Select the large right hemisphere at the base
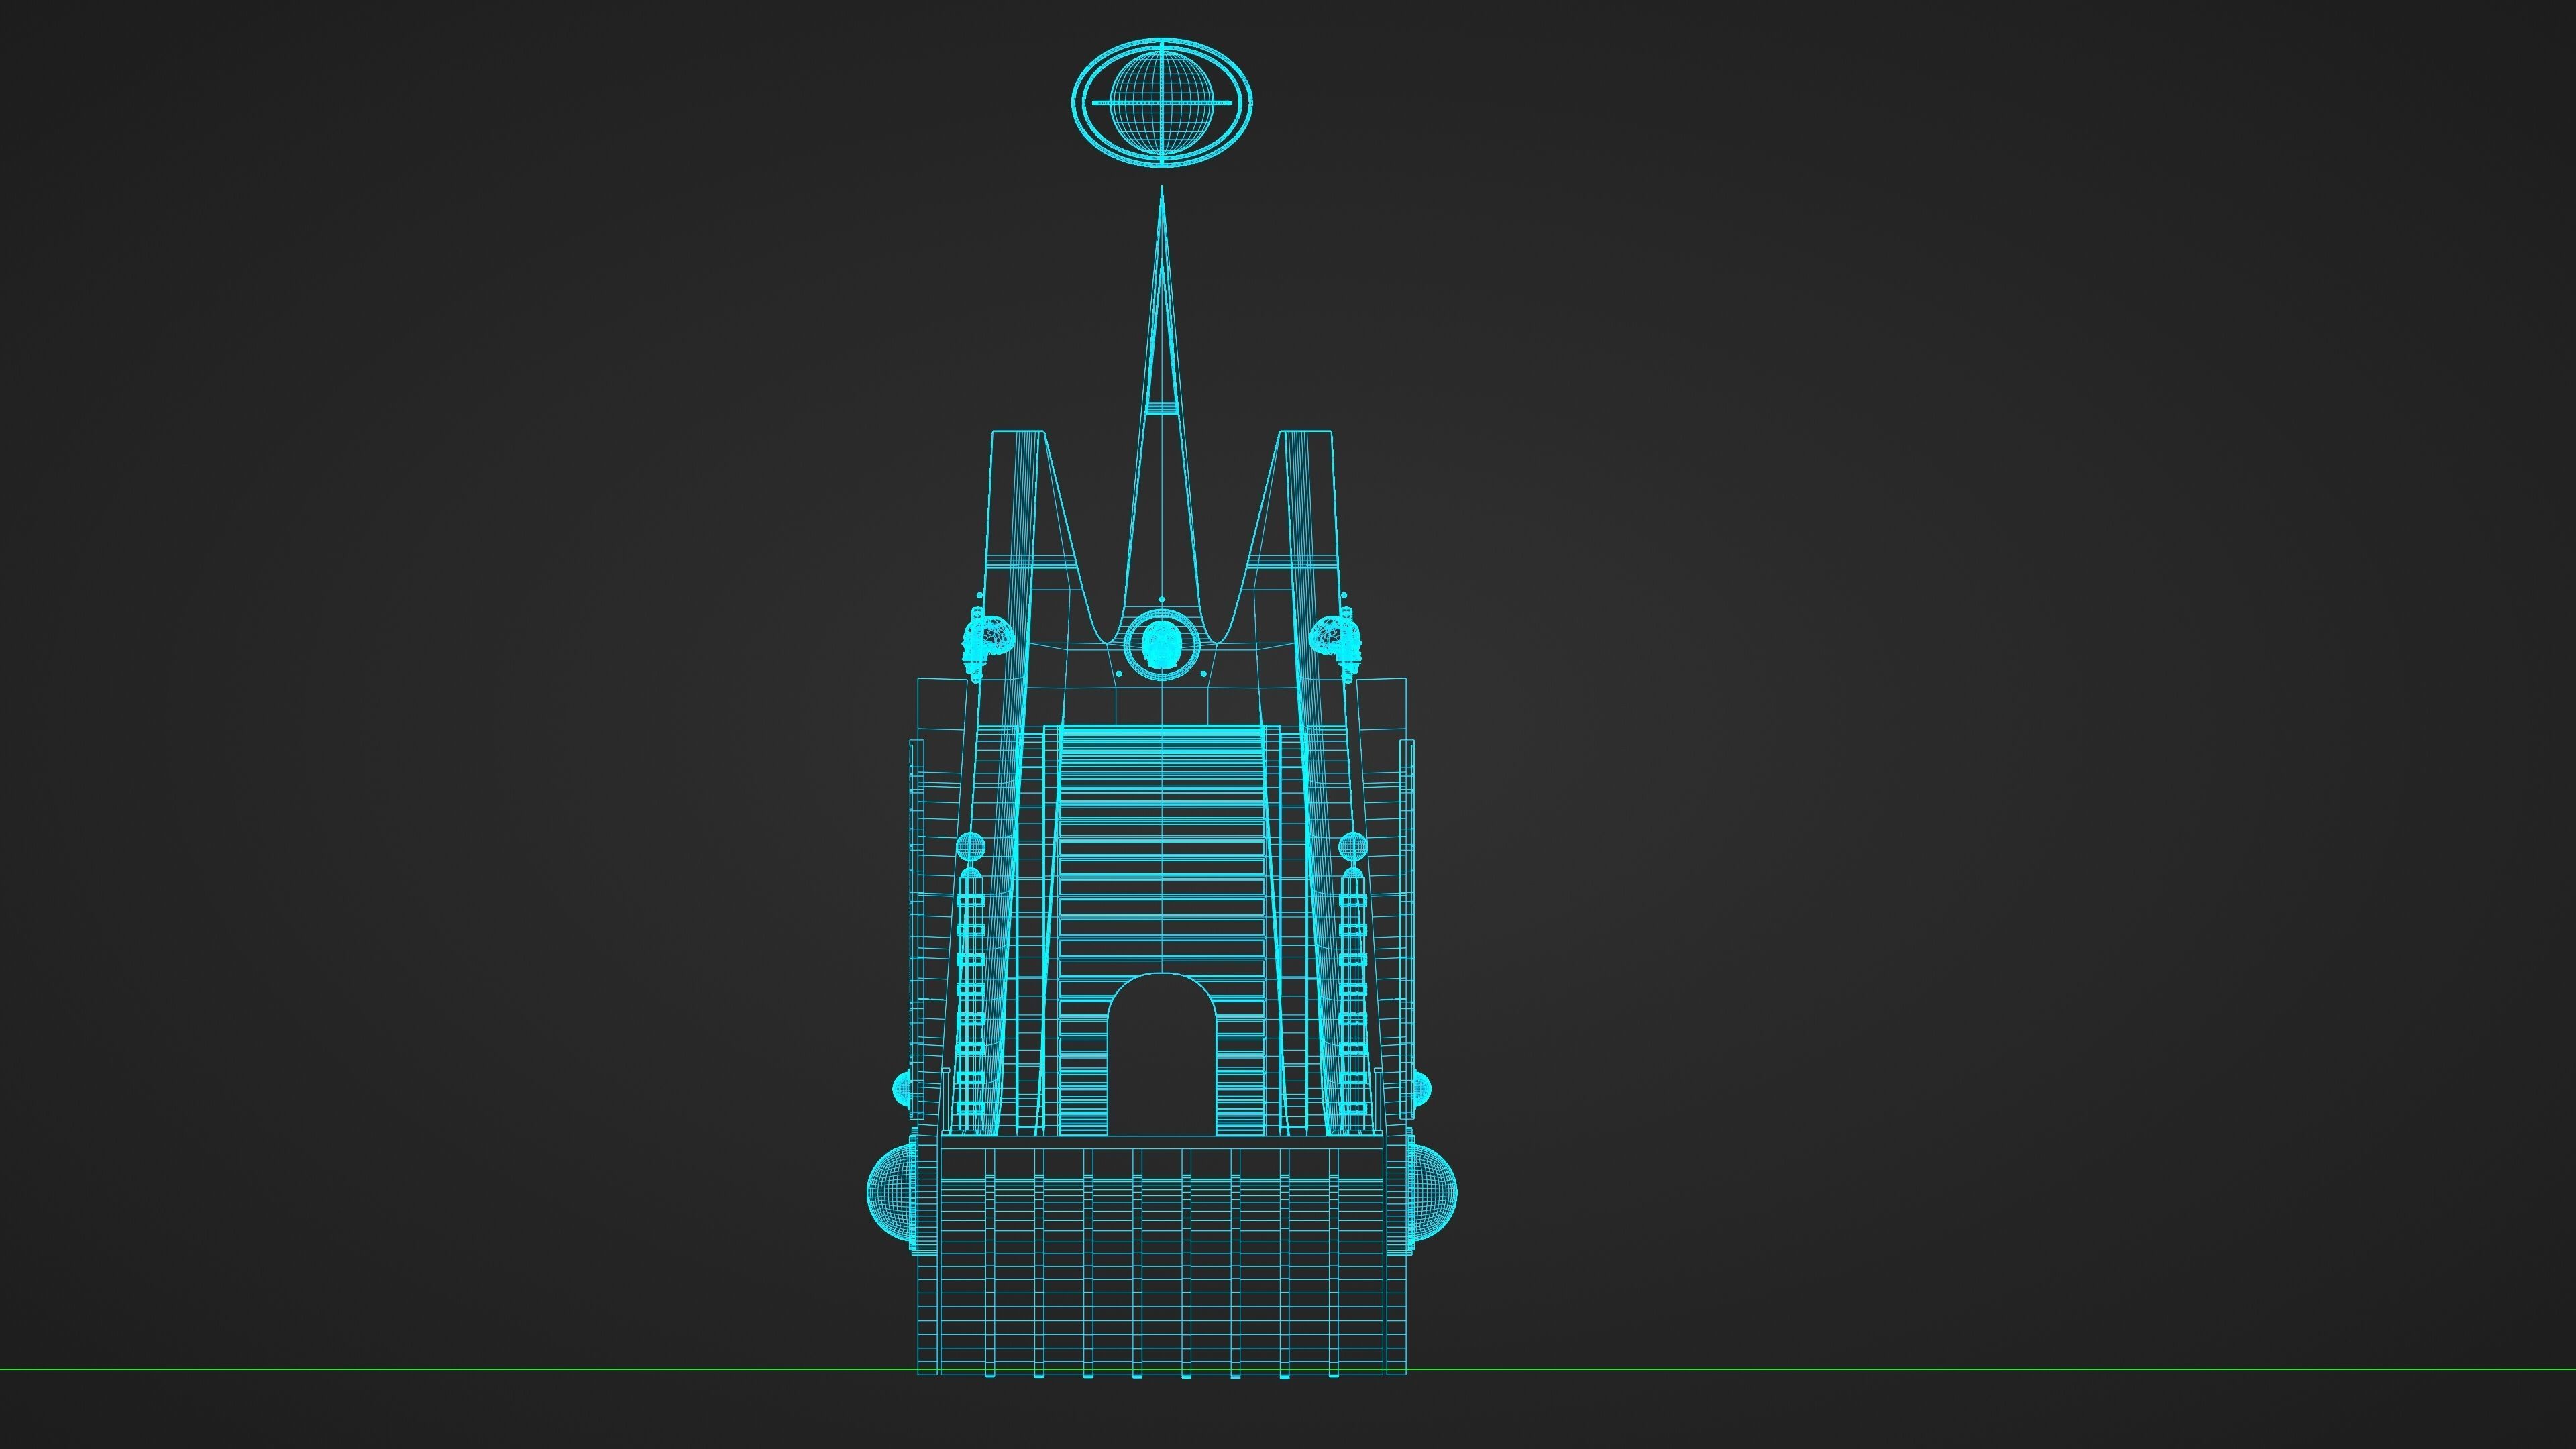Screen dimensions: 2576x1449 (x=1434, y=1192)
